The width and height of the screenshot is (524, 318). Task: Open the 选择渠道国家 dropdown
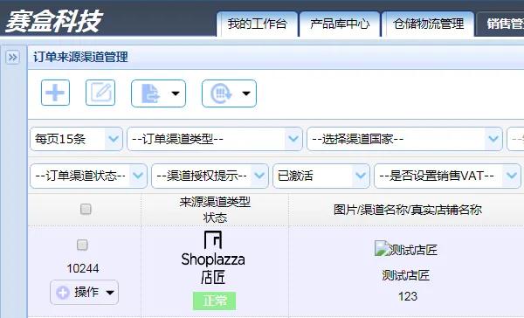pyautogui.click(x=404, y=139)
